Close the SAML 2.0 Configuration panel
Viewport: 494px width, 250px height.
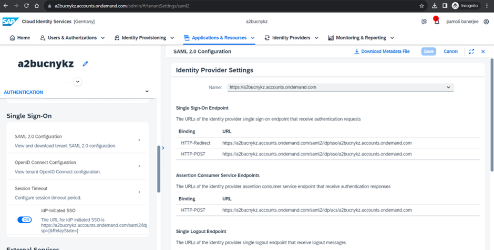[x=483, y=51]
